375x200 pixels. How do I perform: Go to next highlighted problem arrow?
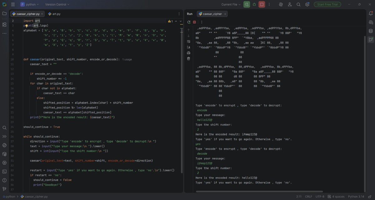180,21
